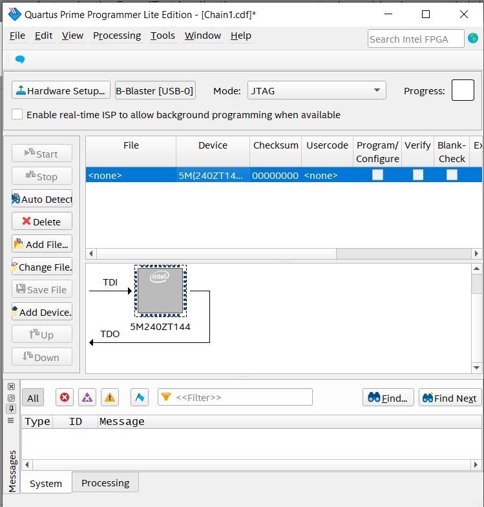Click Messages list scroll right arrow
Viewport: 484px width, 507px height.
coord(476,465)
